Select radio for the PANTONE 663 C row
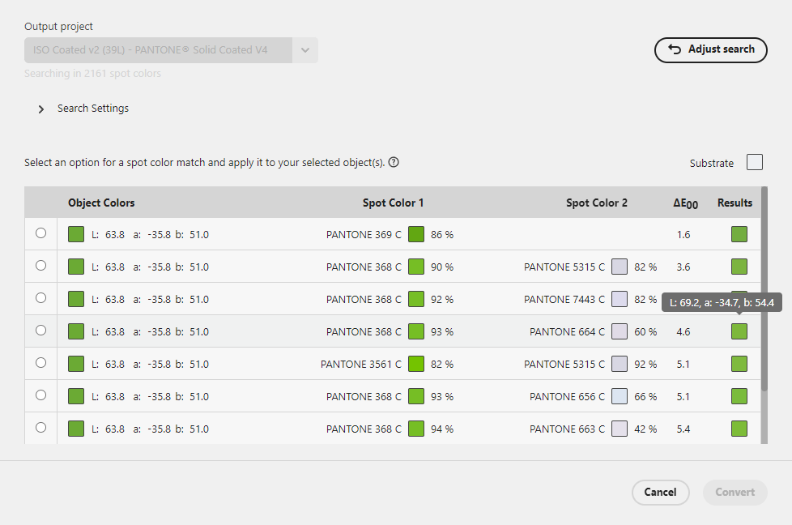The height and width of the screenshot is (525, 792). pos(41,427)
